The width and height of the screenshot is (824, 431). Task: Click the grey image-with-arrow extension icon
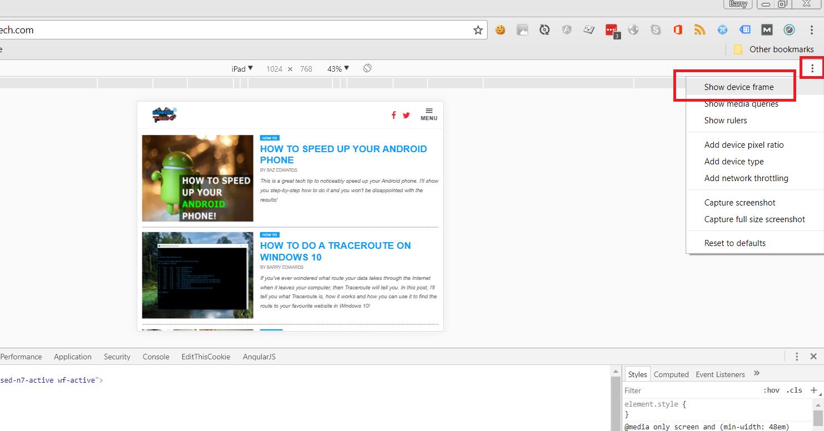(x=522, y=30)
